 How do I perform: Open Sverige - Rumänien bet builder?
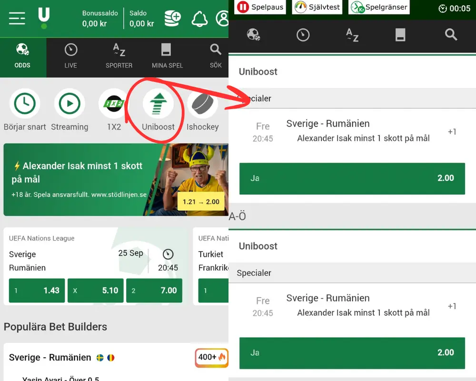tap(50, 358)
